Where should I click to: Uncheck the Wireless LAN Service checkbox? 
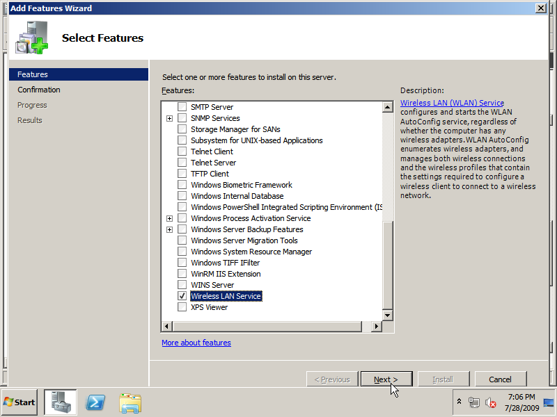182,296
